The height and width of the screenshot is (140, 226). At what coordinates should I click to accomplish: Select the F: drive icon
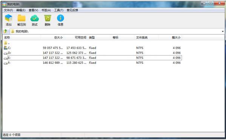tap(6, 63)
